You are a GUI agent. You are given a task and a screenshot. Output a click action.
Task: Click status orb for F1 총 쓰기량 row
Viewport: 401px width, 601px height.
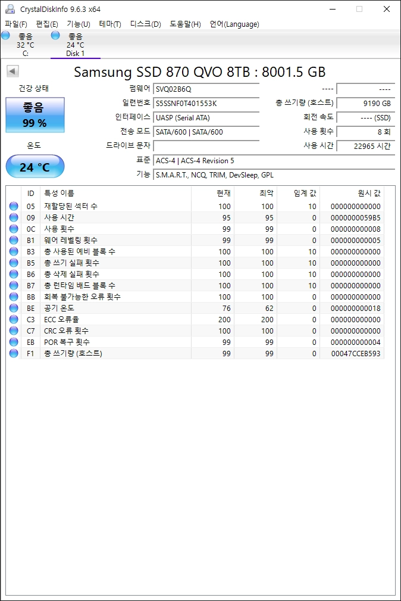pyautogui.click(x=14, y=353)
